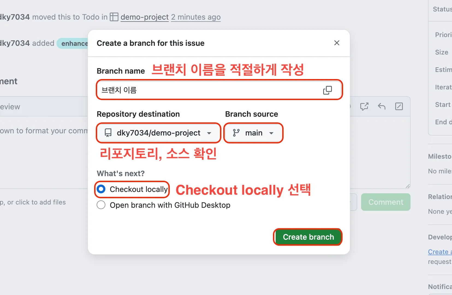Open the demo-project link in the timeline
The image size is (452, 295).
(x=145, y=17)
